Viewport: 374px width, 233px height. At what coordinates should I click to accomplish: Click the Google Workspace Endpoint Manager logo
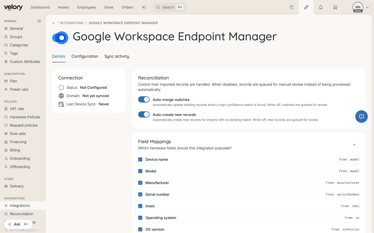click(60, 38)
